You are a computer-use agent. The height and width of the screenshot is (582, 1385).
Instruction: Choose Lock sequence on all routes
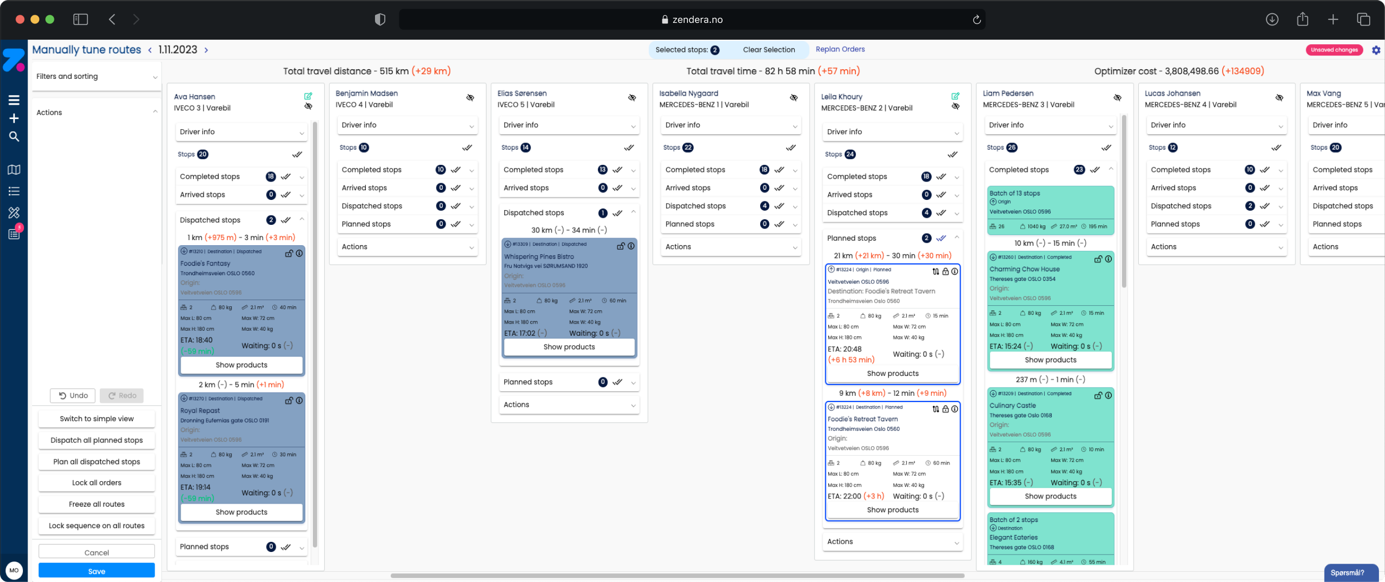point(97,526)
